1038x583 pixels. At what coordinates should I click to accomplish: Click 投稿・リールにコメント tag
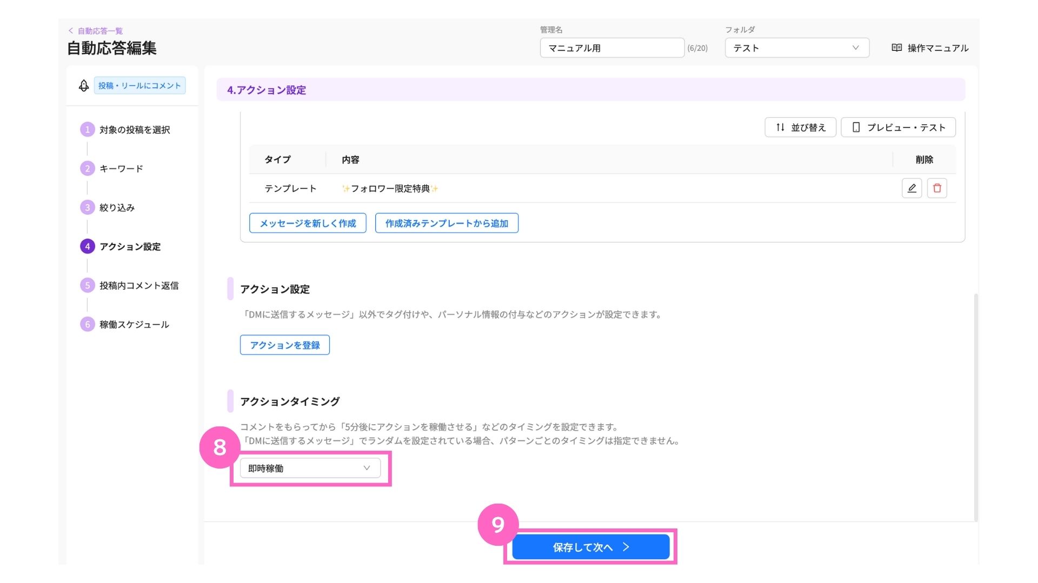point(139,85)
